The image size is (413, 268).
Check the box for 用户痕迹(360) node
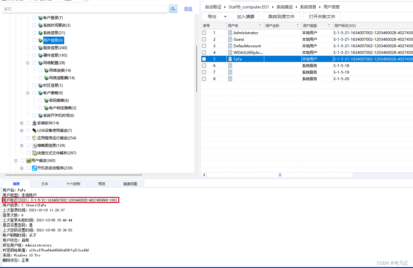pos(22,161)
